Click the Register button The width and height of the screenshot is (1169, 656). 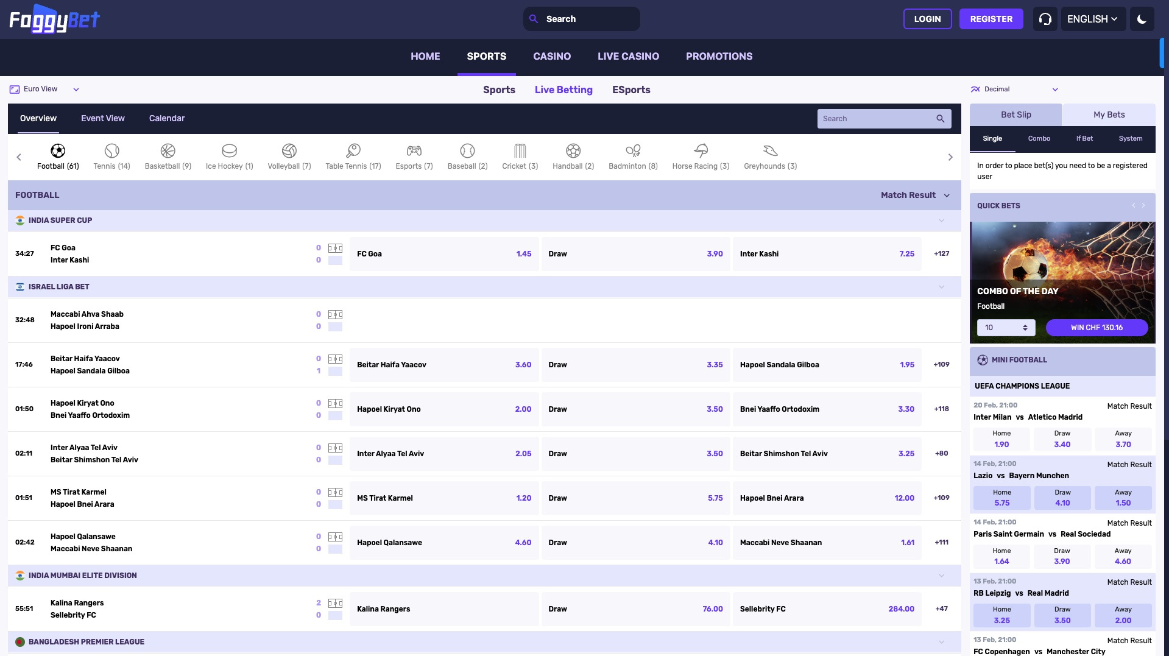click(991, 19)
